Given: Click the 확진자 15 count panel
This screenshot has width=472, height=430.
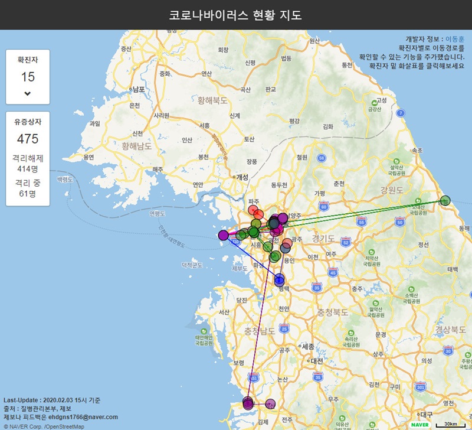Looking at the screenshot, I should 28,77.
